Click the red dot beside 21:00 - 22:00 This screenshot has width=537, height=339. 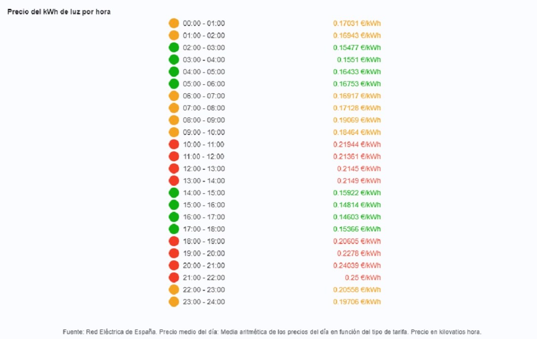pos(174,278)
